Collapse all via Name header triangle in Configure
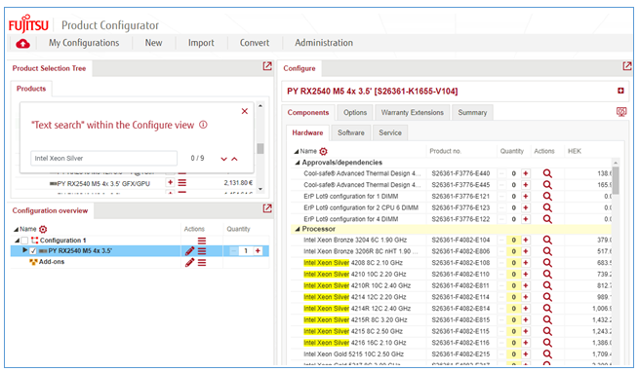This screenshot has height=372, width=639. click(297, 151)
